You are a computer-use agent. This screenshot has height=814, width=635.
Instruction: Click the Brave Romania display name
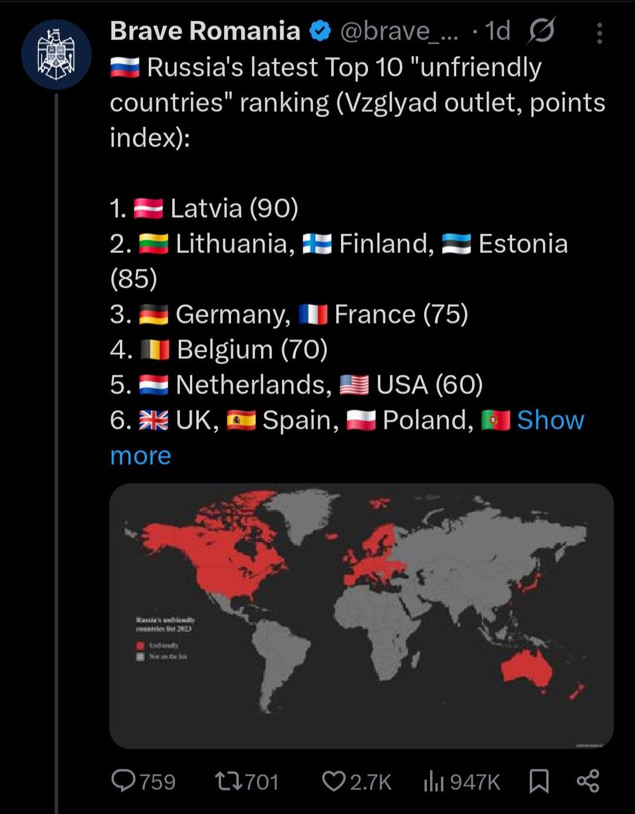click(x=205, y=31)
